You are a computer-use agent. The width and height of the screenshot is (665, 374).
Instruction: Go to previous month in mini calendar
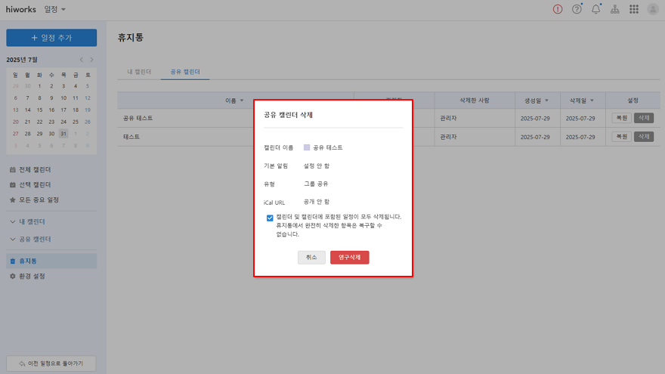point(82,59)
